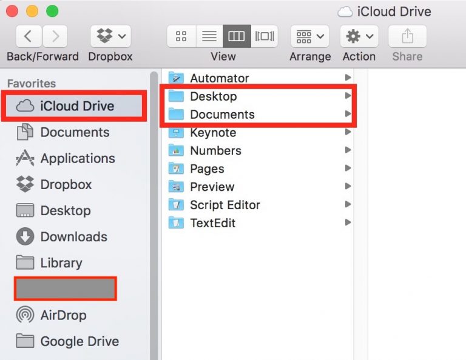Select the Numbers folder name
The width and height of the screenshot is (466, 360).
pyautogui.click(x=216, y=151)
